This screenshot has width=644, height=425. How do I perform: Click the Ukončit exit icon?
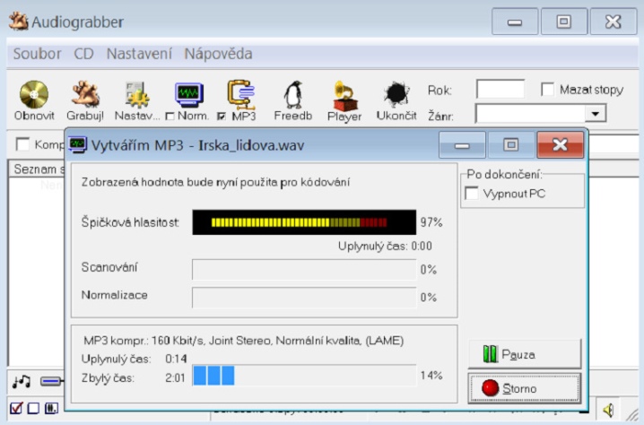point(396,94)
